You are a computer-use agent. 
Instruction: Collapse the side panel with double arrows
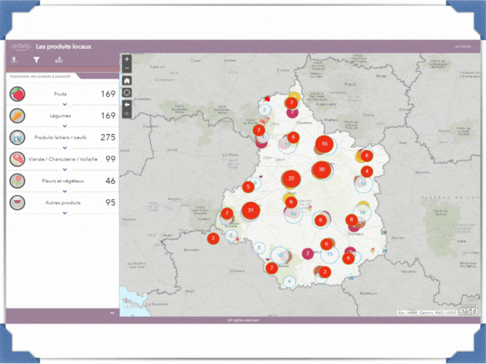pos(112,313)
